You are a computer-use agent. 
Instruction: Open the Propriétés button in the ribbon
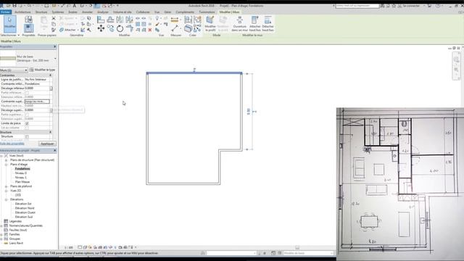coord(29,28)
